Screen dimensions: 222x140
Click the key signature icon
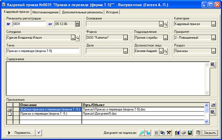[x=141, y=133]
